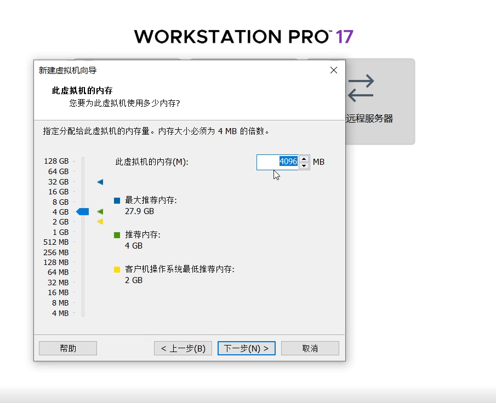
Task: Select the 128 GB scale label
Action: click(x=56, y=161)
